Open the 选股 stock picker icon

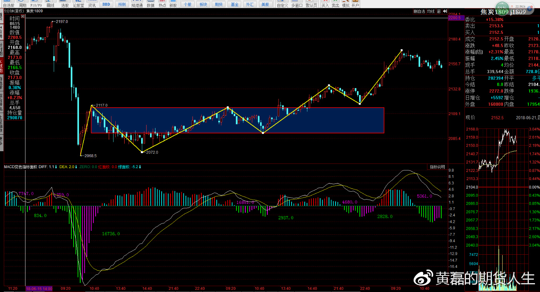pyautogui.click(x=65, y=4)
